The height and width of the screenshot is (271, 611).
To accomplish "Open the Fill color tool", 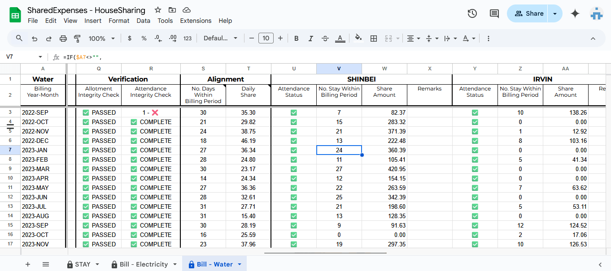I will coord(358,38).
